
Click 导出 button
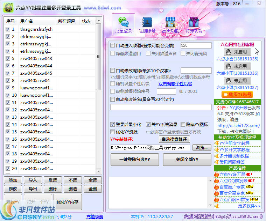click(33, 189)
